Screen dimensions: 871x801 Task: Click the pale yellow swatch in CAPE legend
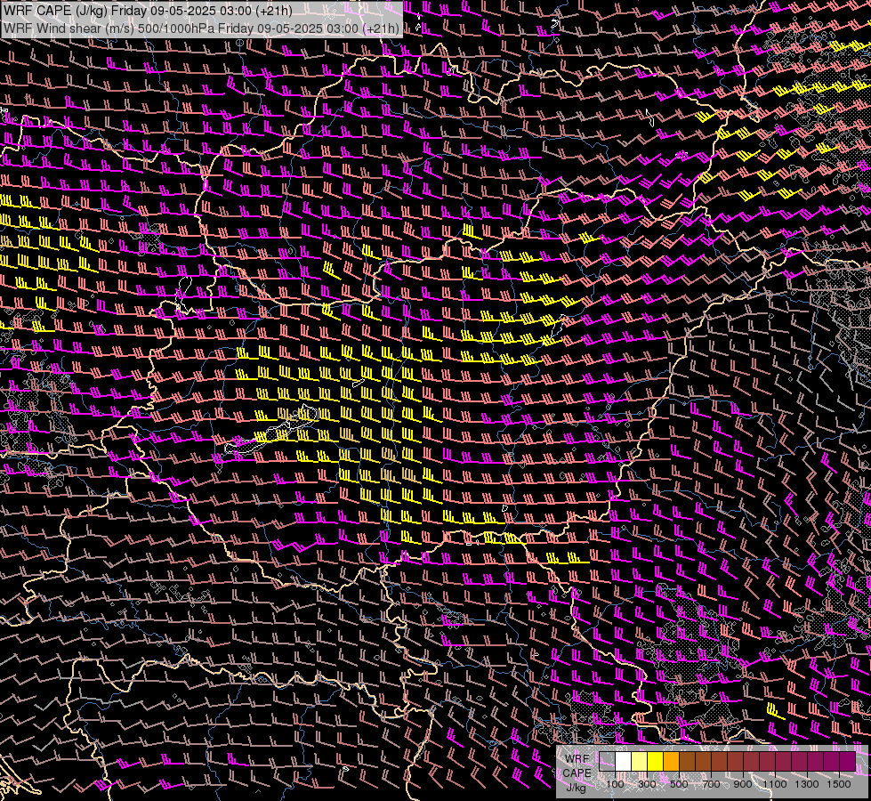(x=640, y=762)
